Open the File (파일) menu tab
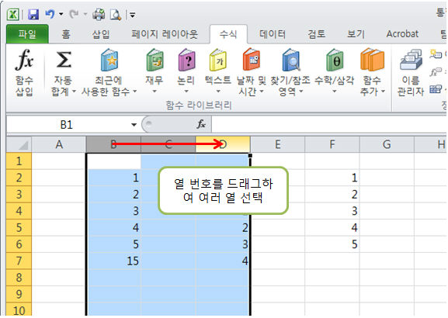The height and width of the screenshot is (318, 448). click(27, 34)
